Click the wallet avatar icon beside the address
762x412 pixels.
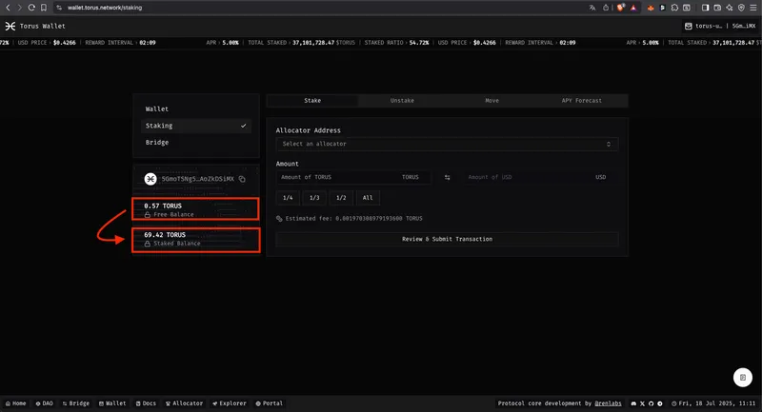tap(150, 179)
